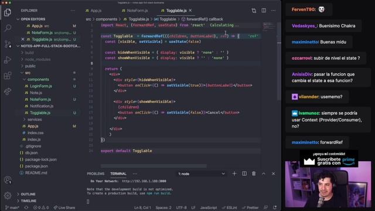
Task: Close Togglable.js in Open Editors list
Action: tap(23, 39)
